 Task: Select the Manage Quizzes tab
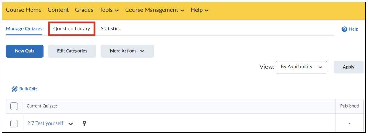click(24, 28)
